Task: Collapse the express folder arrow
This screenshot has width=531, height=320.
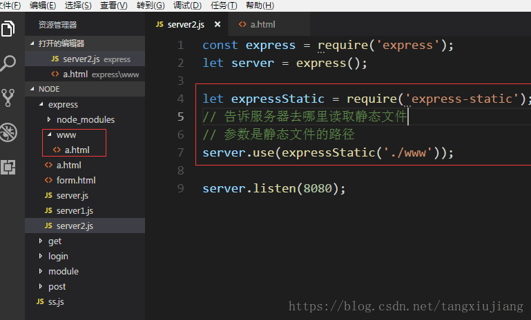Action: (x=41, y=104)
